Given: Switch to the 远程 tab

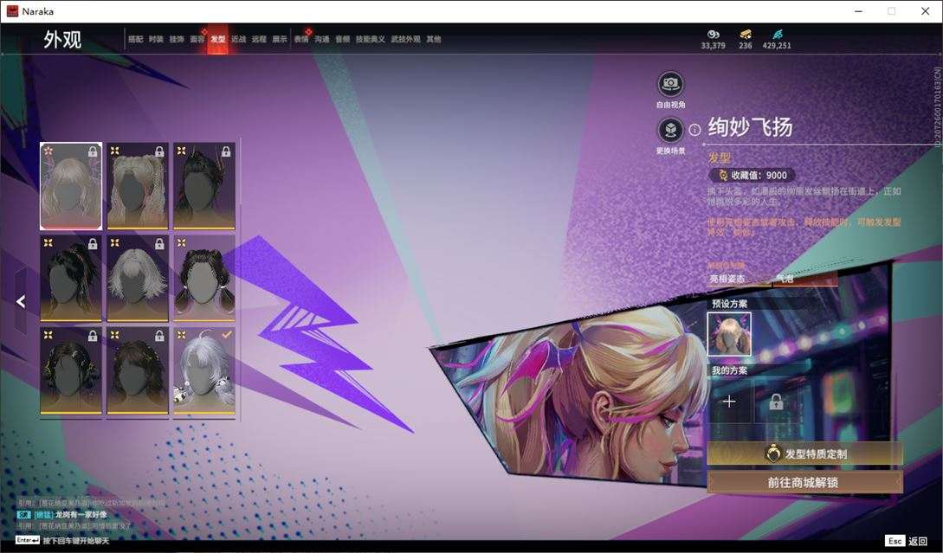Looking at the screenshot, I should pyautogui.click(x=259, y=39).
